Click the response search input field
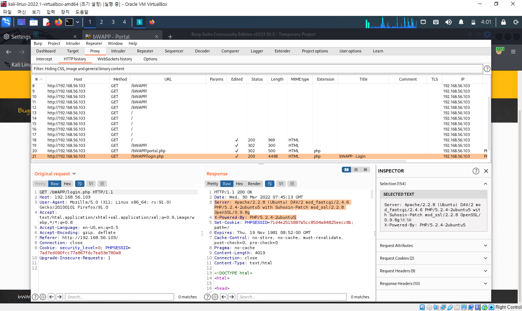 pos(292,297)
